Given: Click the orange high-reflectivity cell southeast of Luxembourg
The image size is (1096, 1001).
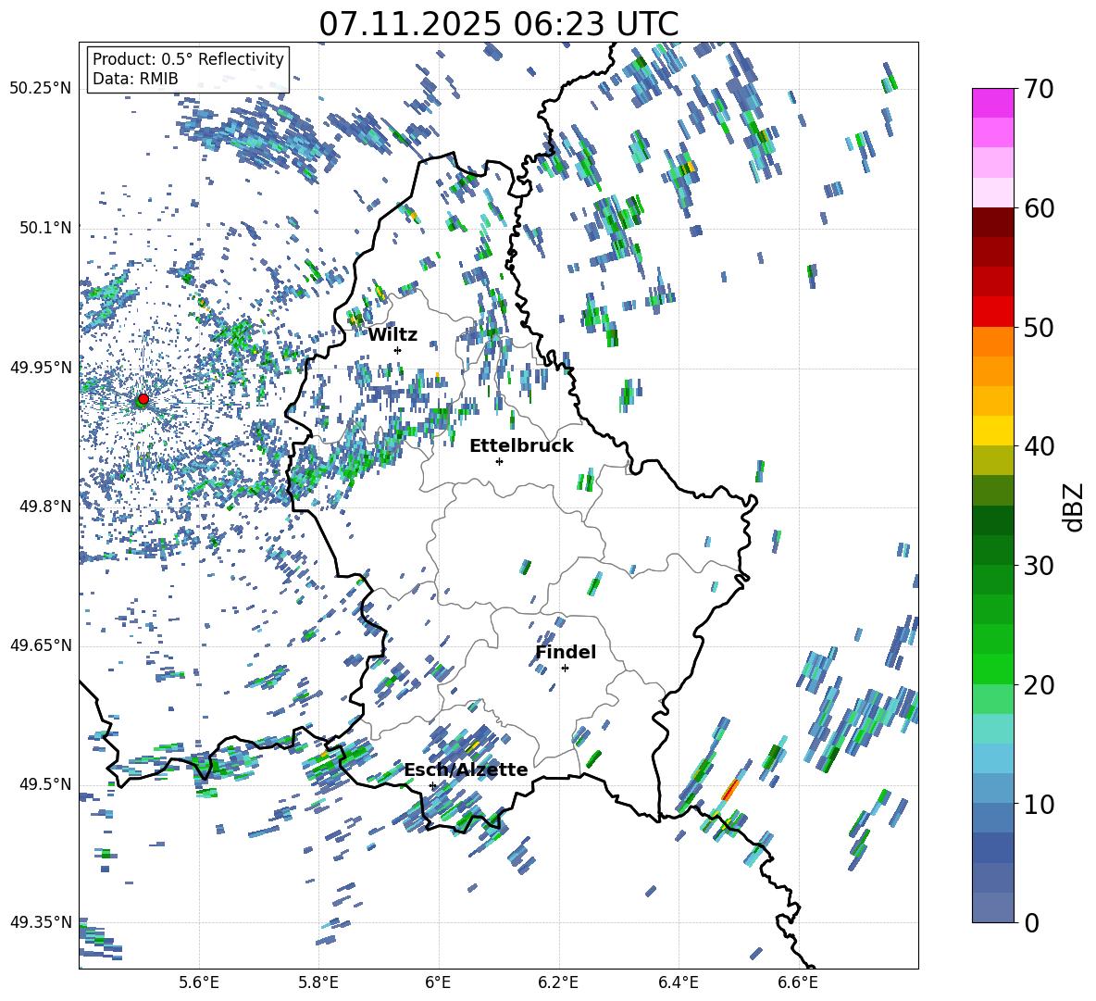Looking at the screenshot, I should coord(730,789).
